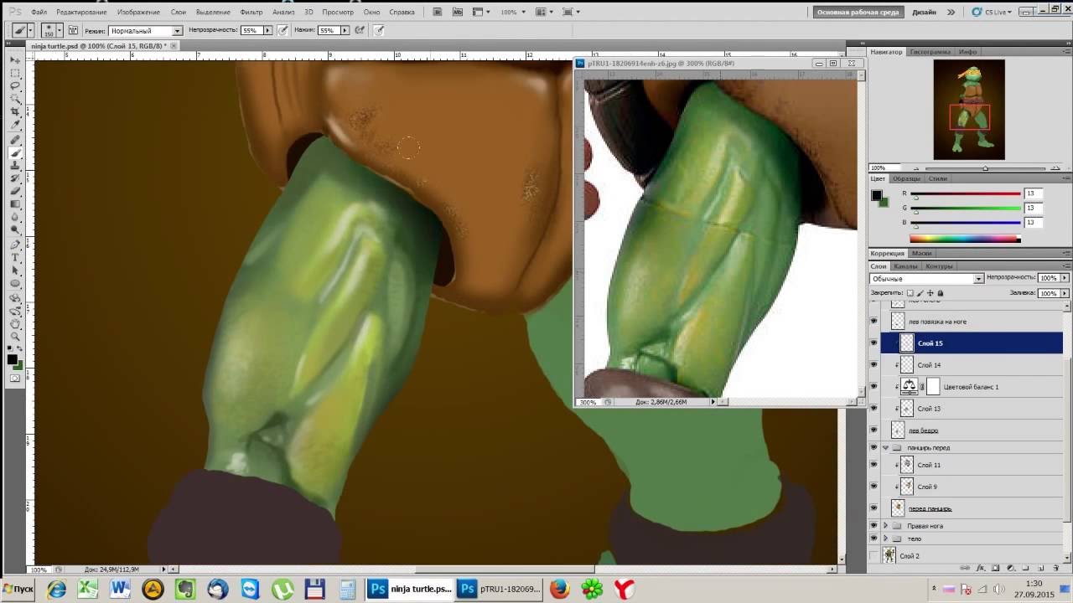Delete layer using the trash icon

(1055, 568)
